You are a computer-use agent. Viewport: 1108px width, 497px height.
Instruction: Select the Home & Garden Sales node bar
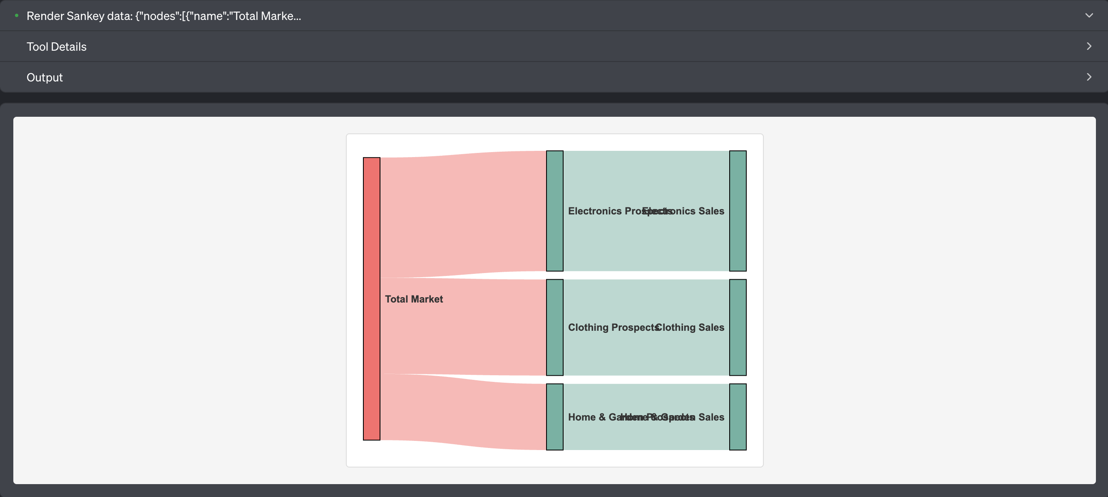[738, 417]
